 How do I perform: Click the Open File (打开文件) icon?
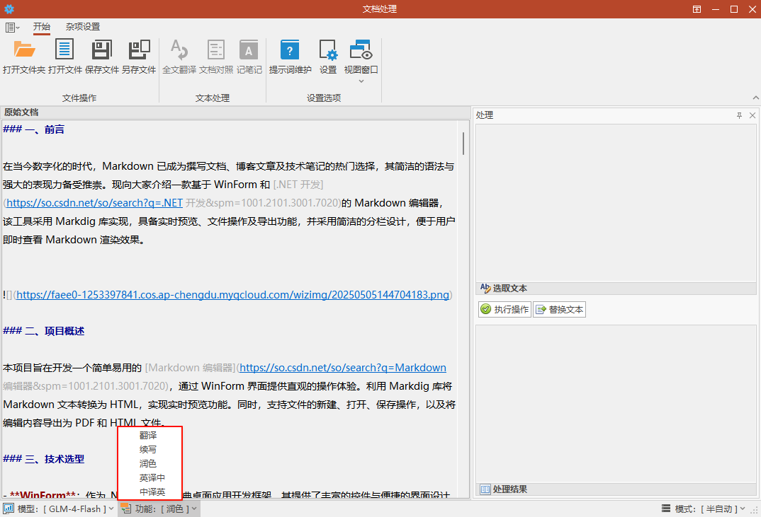[65, 50]
